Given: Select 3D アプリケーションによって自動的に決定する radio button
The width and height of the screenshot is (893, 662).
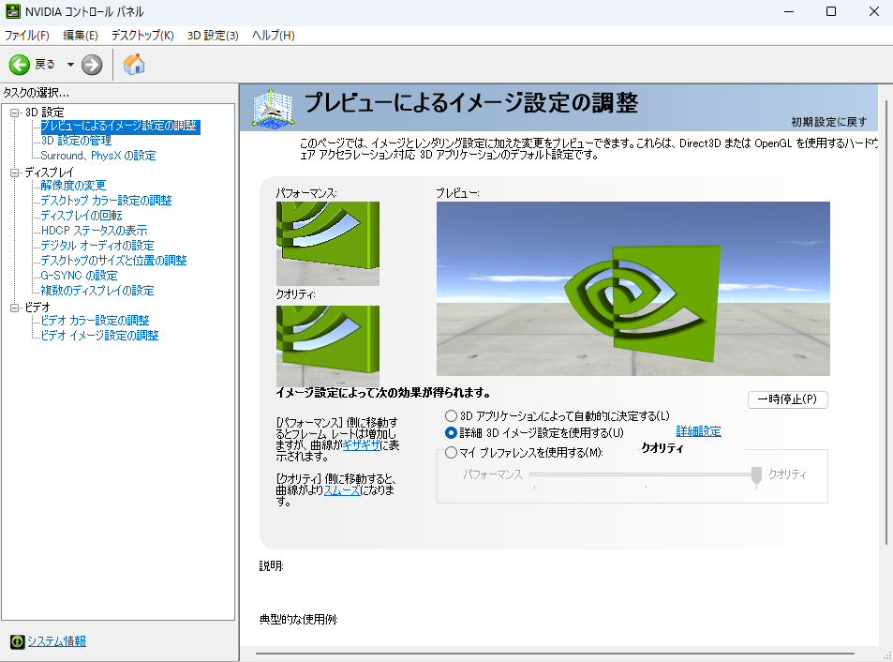Looking at the screenshot, I should 451,416.
